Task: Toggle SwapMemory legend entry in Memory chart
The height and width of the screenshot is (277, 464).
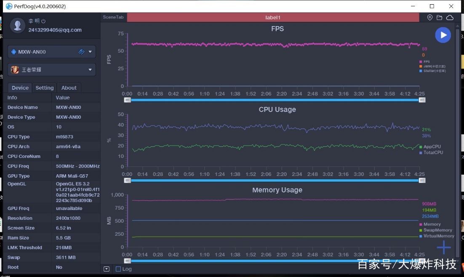Action: [x=437, y=230]
